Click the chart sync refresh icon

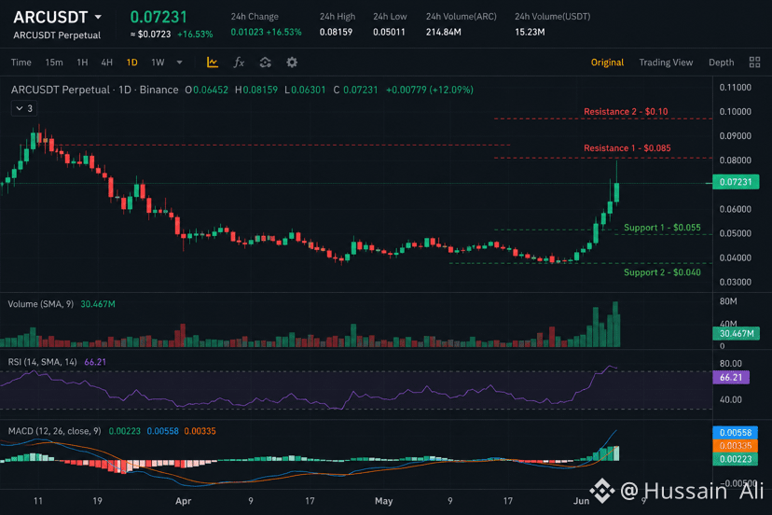[266, 63]
